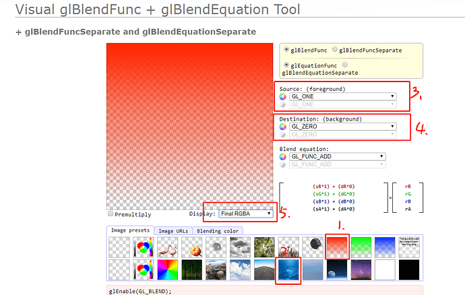Open the Destination GL_ZERO dropdown

coord(343,127)
